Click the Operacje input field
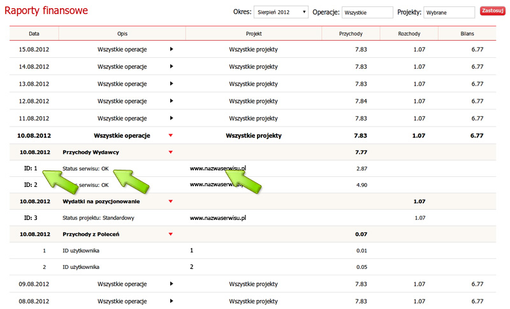The image size is (510, 309). tap(367, 11)
